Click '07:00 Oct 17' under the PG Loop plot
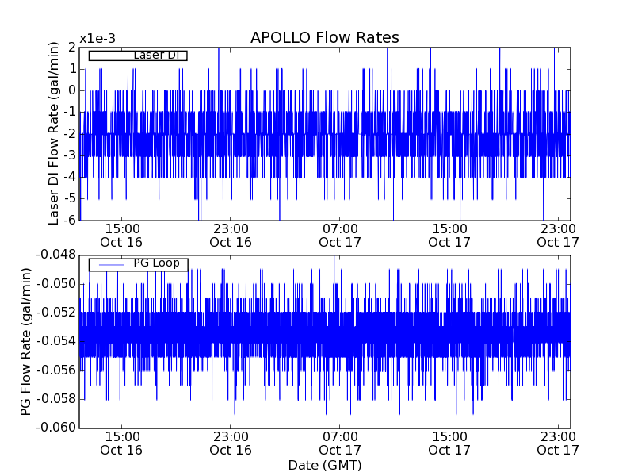 (340, 443)
